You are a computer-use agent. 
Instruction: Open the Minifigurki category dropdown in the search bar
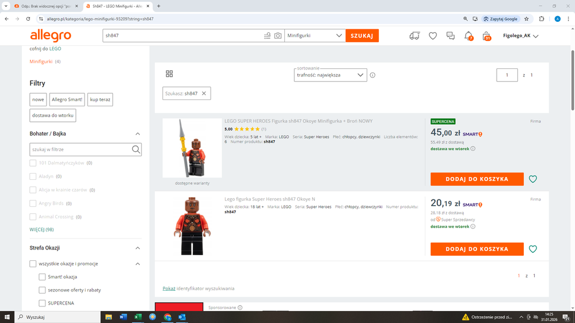click(x=315, y=36)
